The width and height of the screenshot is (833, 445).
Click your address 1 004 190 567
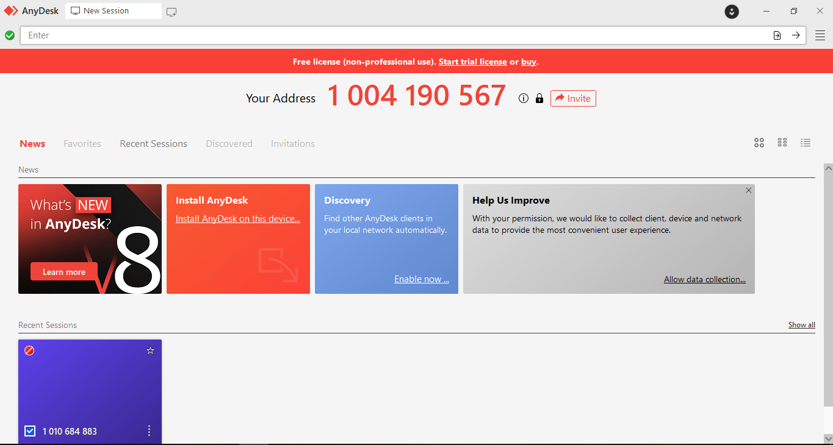tap(417, 96)
